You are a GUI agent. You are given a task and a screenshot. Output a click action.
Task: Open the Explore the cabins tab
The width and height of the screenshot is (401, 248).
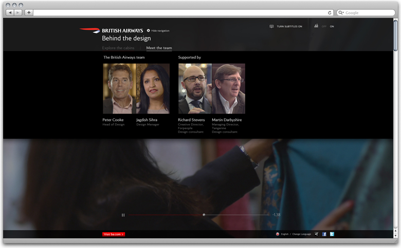[118, 48]
